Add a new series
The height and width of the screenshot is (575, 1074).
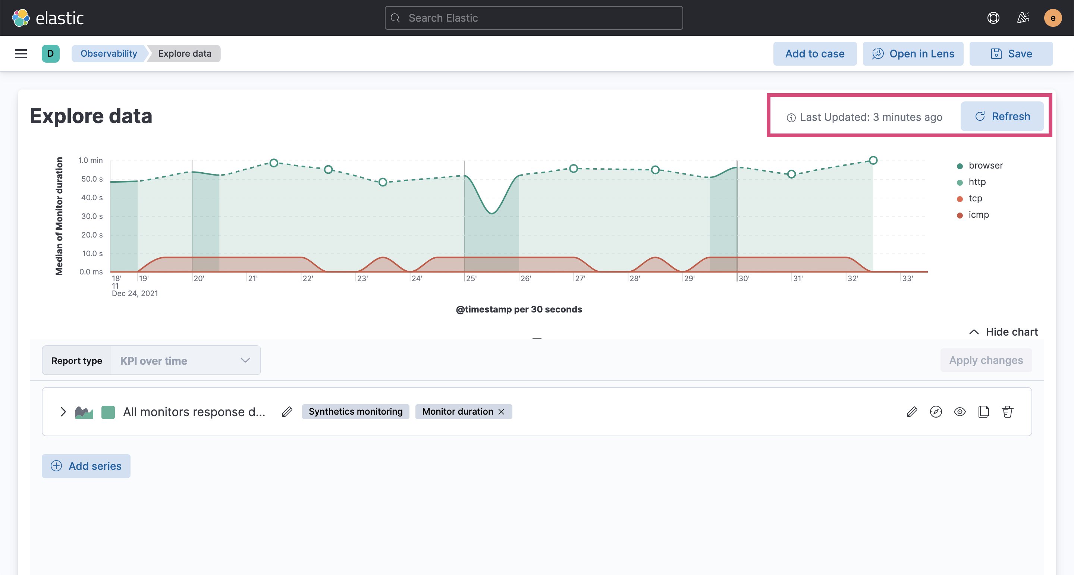(x=86, y=466)
